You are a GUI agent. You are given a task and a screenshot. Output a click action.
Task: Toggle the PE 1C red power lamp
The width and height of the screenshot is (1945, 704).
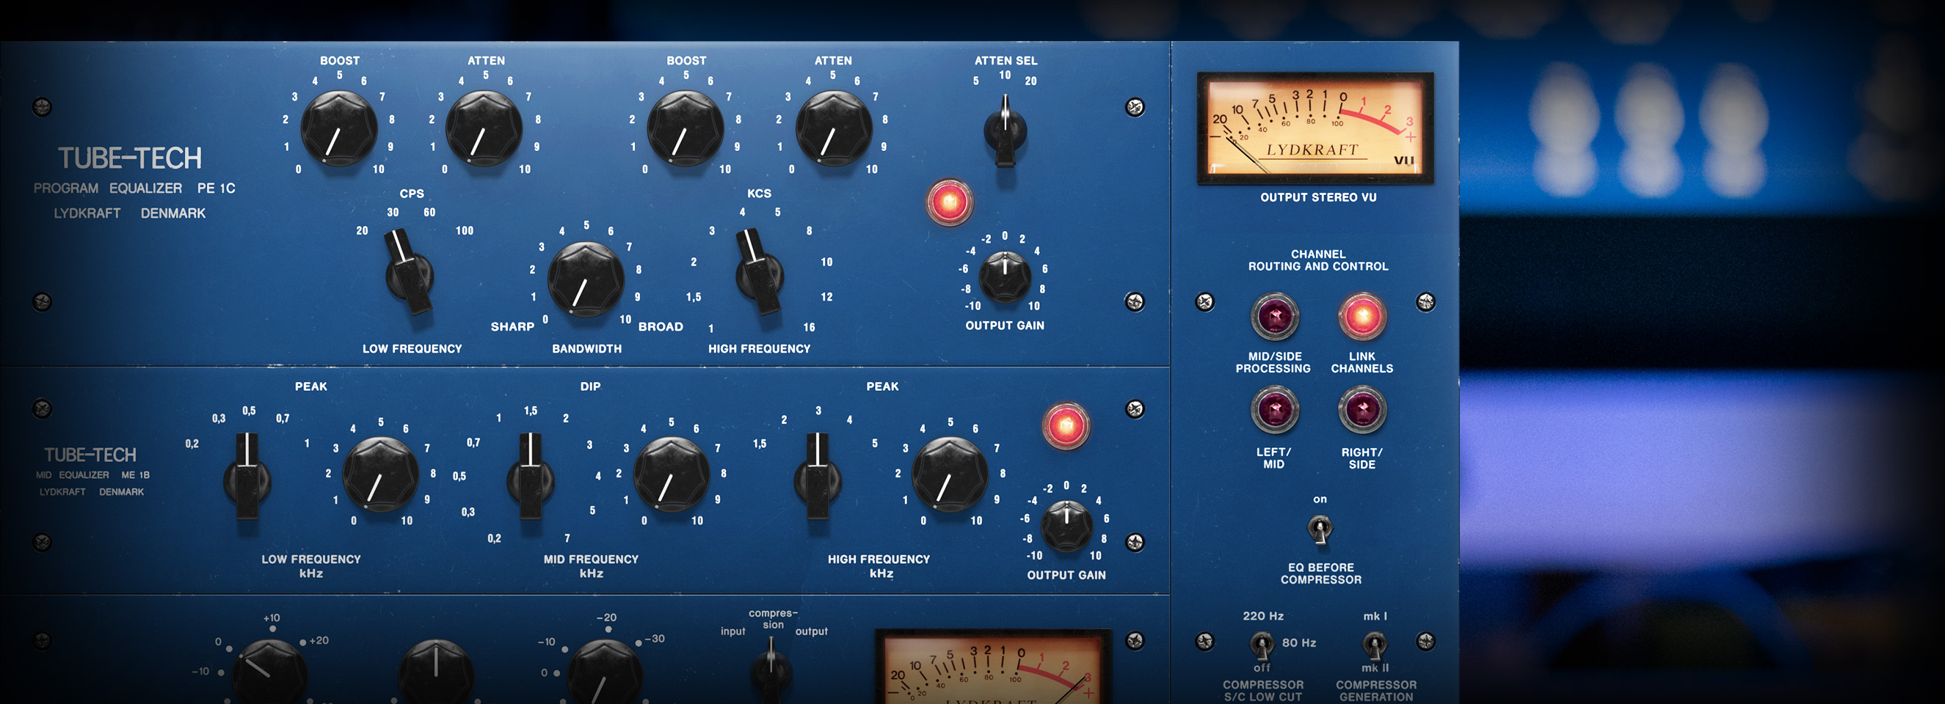(949, 202)
